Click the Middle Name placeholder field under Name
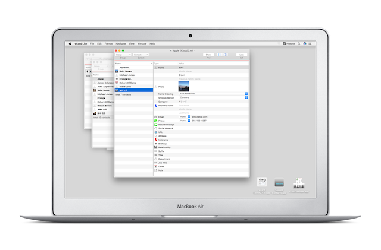Screen dimensions: 381x250 pos(213,71)
